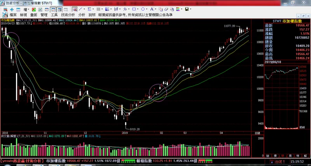This screenshot has width=311, height=166.
Task: Open the color palette grid
Action: 178,9
